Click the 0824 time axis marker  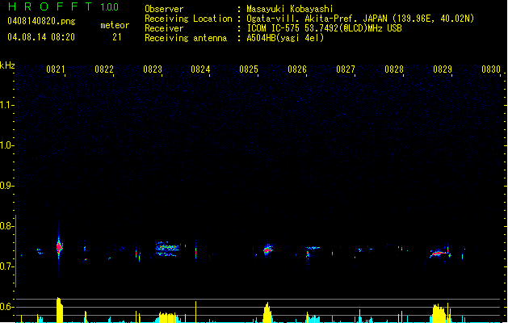(200, 69)
